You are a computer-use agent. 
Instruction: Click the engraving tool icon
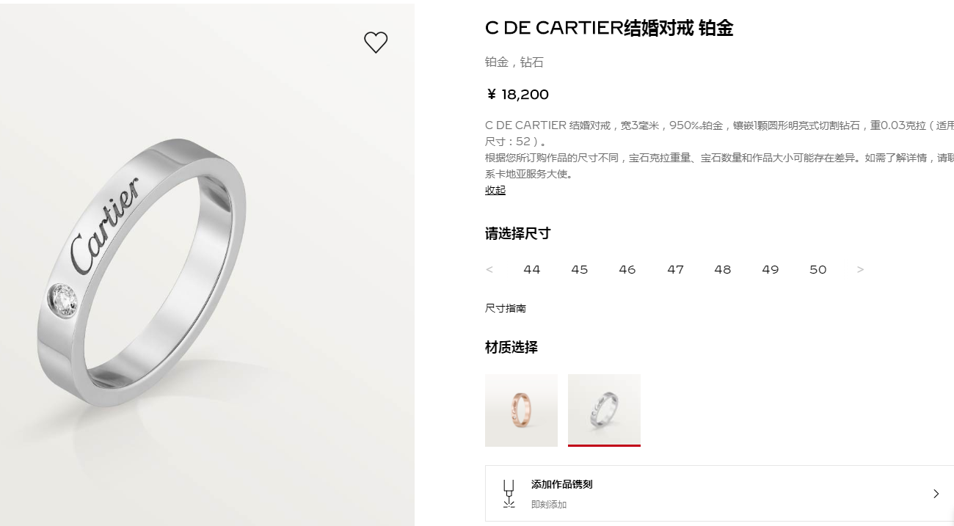(509, 494)
